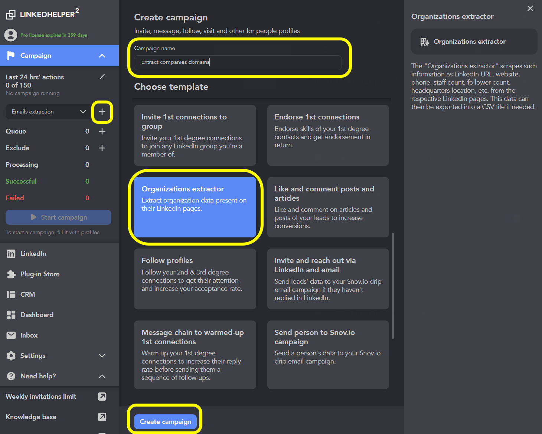542x434 pixels.
Task: Select Like and comment posts and articles template
Action: (328, 207)
